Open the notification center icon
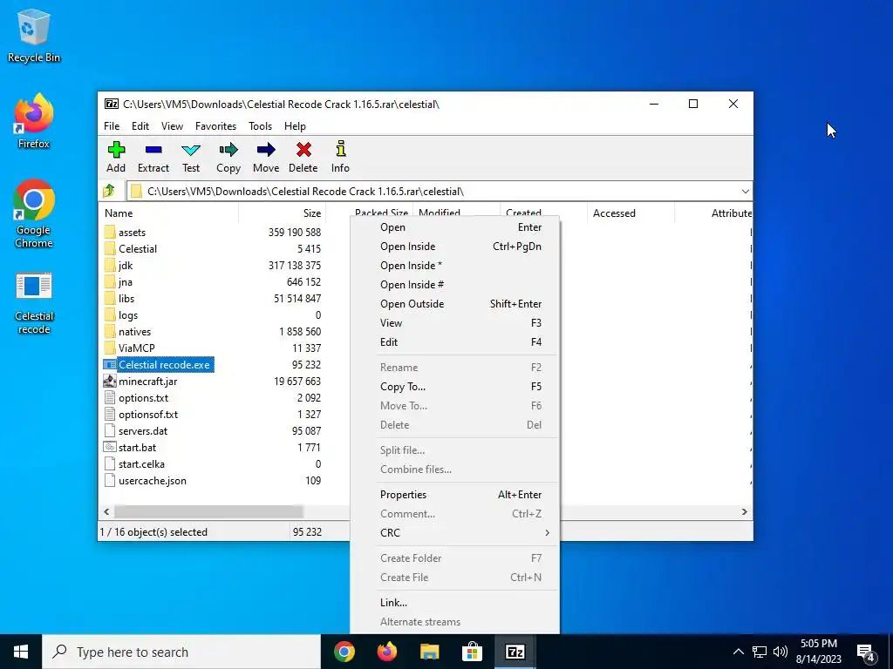This screenshot has height=669, width=893. (866, 652)
